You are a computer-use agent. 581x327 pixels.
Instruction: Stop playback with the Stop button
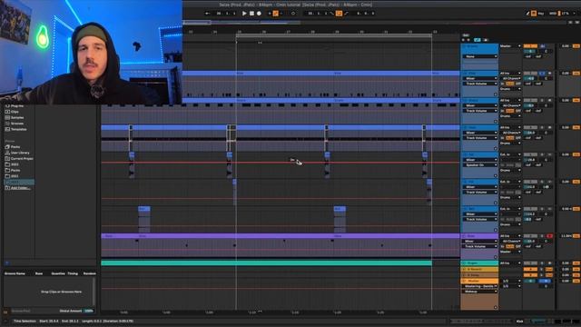click(251, 14)
